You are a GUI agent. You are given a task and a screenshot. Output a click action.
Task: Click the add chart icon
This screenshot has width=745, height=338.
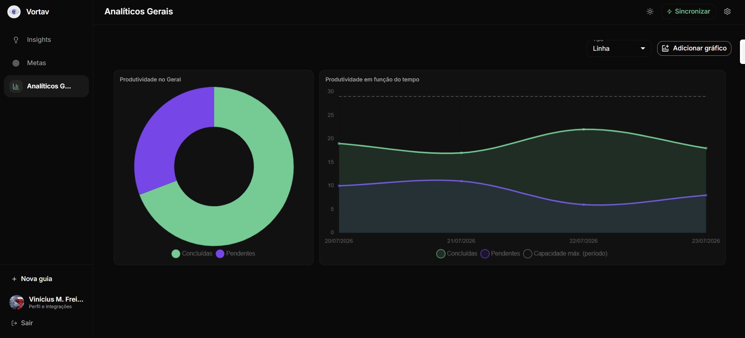tap(665, 48)
